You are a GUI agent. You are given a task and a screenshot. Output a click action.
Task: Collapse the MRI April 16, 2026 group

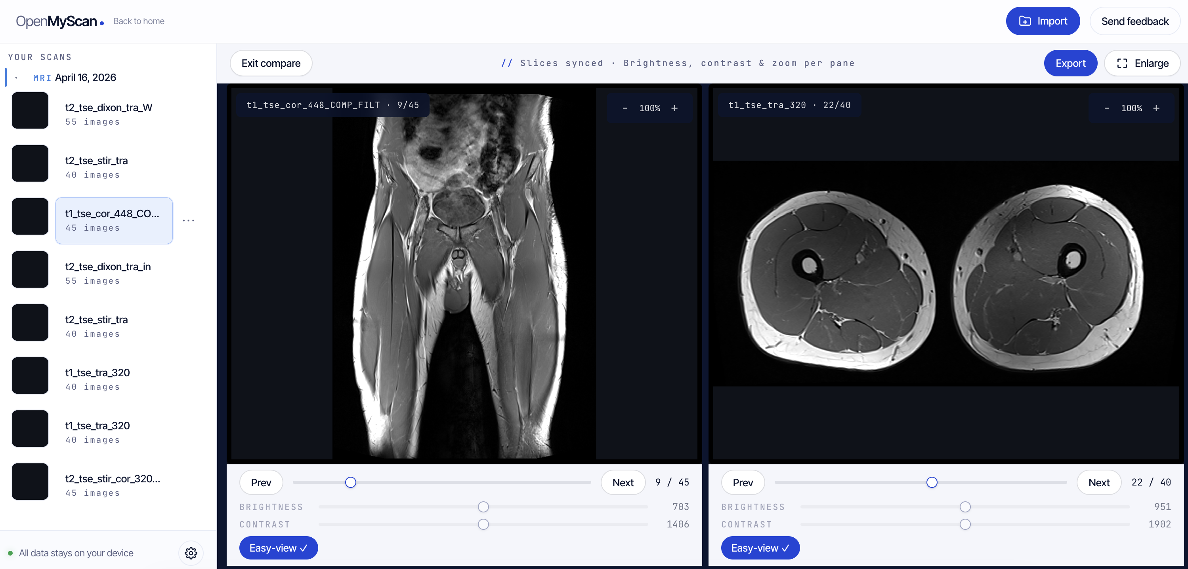coord(16,78)
